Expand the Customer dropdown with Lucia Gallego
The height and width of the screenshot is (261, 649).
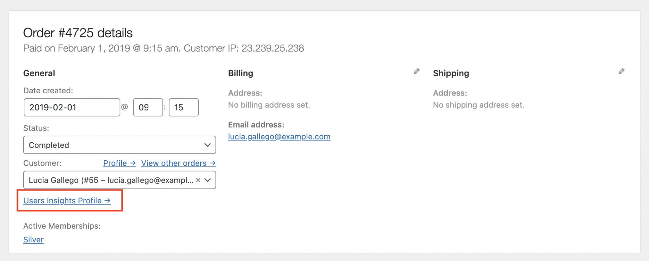[x=208, y=180]
